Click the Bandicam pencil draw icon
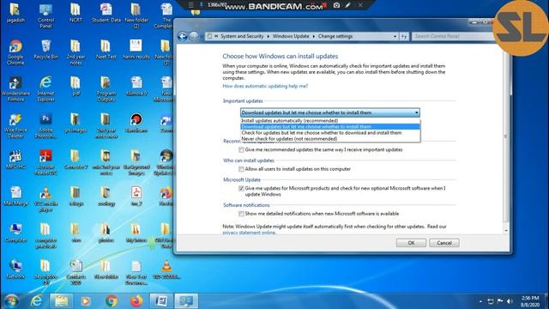 (x=347, y=5)
